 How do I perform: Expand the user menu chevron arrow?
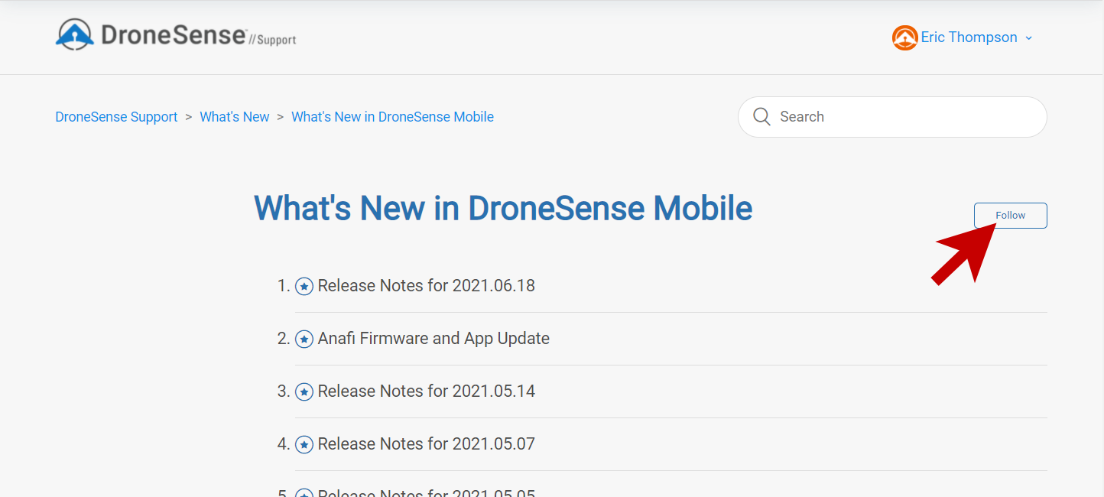1028,38
